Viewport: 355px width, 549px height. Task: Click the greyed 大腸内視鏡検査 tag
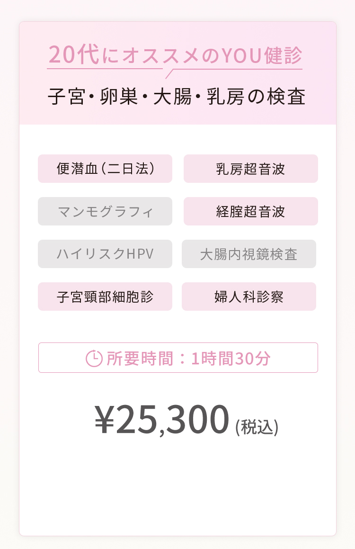[249, 254]
